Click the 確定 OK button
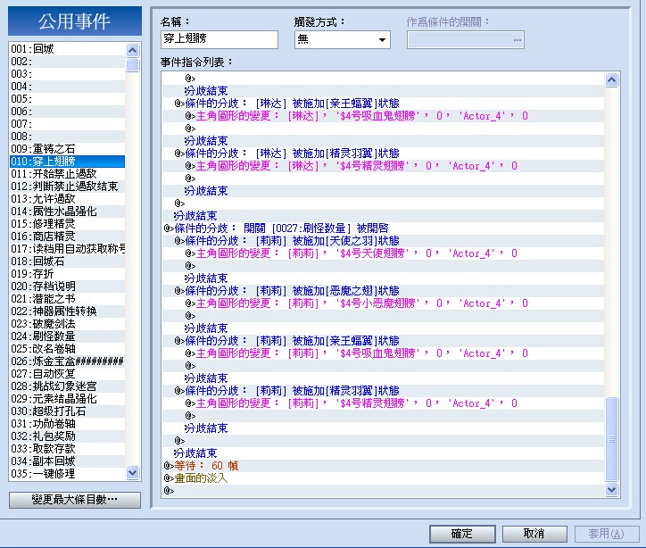This screenshot has height=548, width=646. tap(462, 534)
